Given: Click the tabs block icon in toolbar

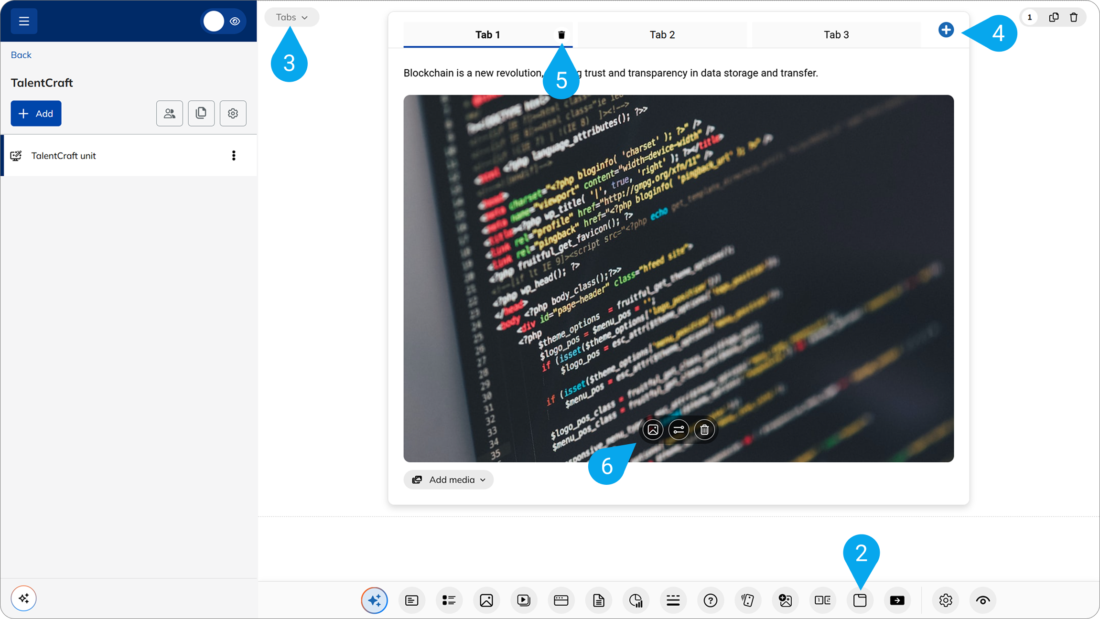Looking at the screenshot, I should coord(860,600).
